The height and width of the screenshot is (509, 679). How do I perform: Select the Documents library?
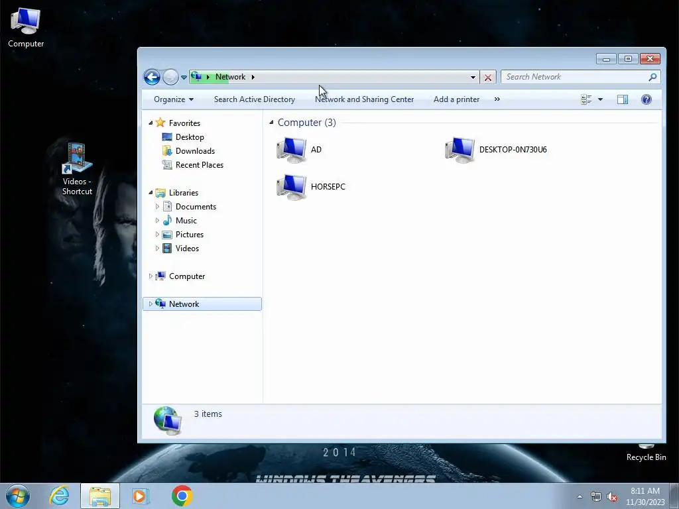coord(196,207)
